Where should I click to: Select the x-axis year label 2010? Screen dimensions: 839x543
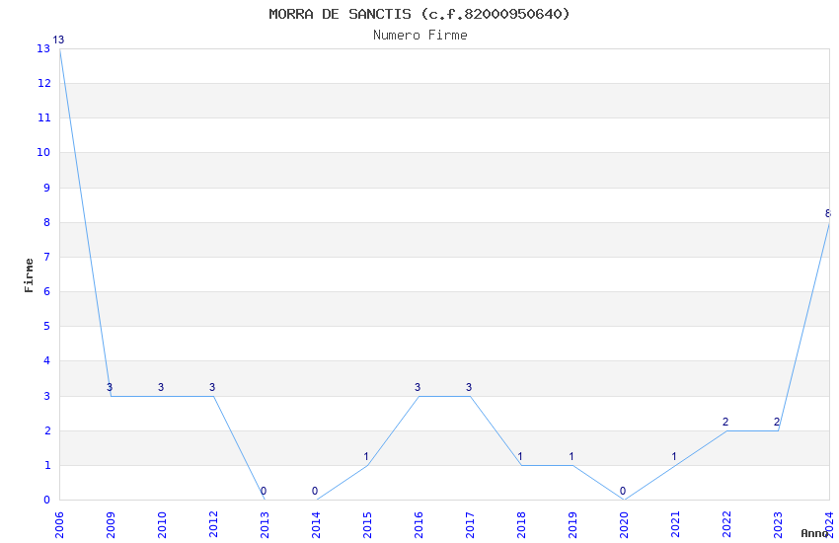(162, 524)
